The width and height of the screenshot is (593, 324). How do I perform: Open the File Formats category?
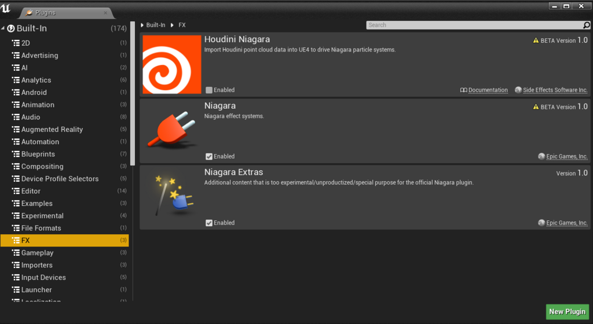point(65,228)
